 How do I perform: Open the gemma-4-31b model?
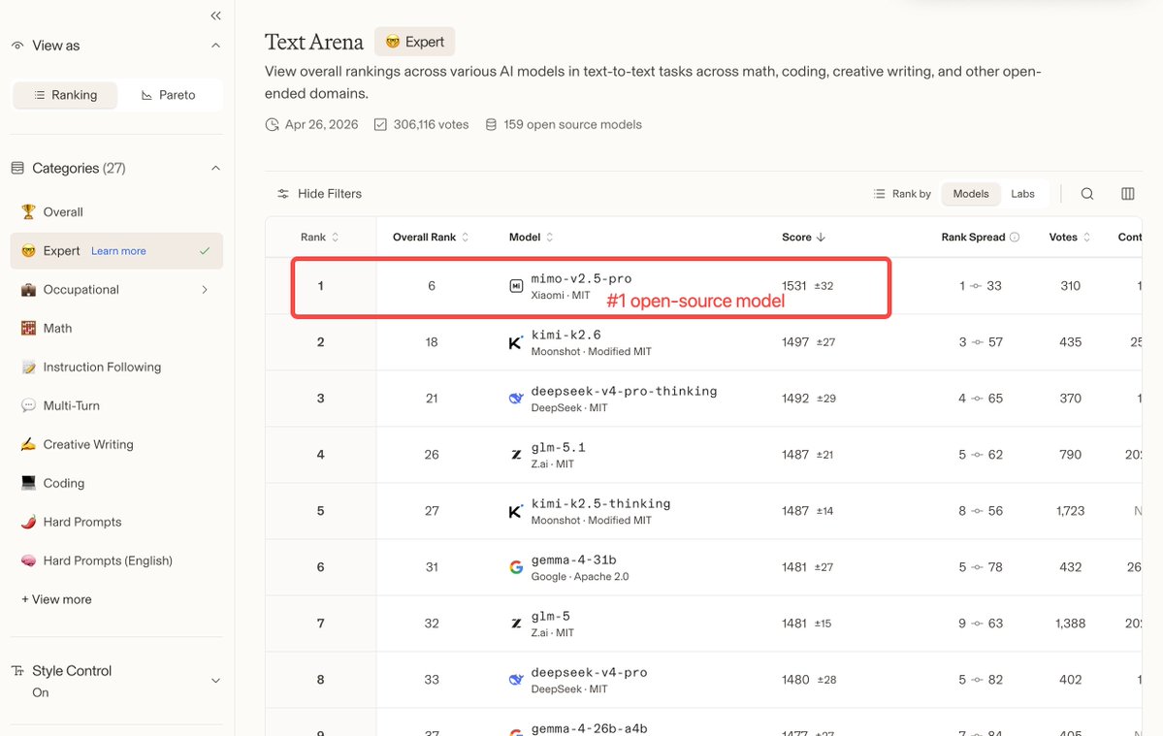(573, 560)
